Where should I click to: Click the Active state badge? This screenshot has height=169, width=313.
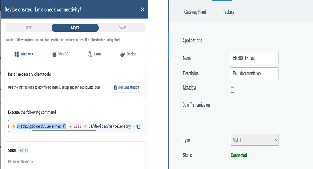(x=24, y=150)
